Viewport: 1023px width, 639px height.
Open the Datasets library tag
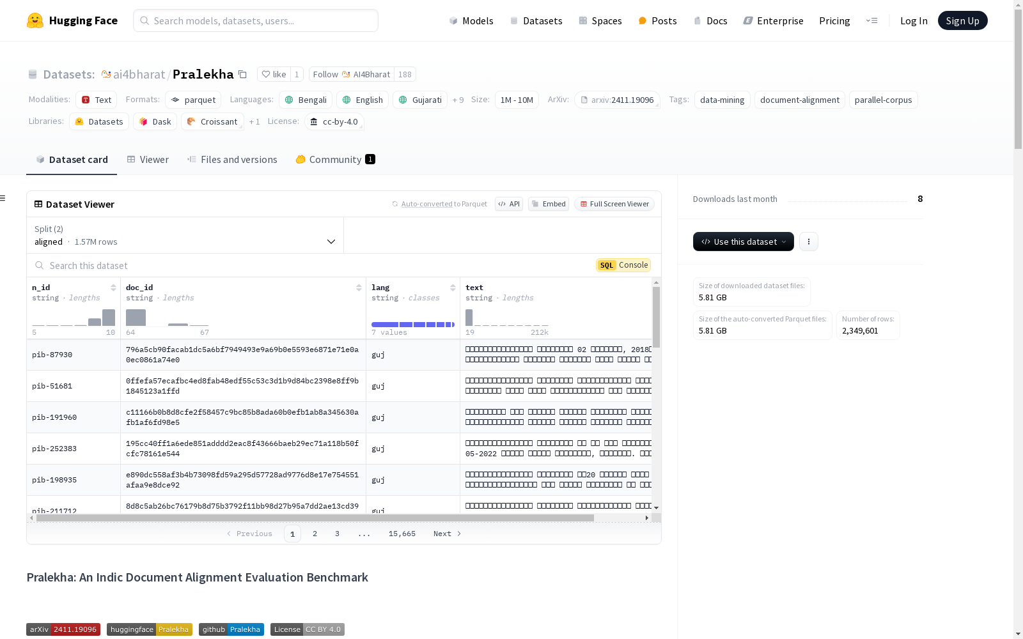pos(99,121)
